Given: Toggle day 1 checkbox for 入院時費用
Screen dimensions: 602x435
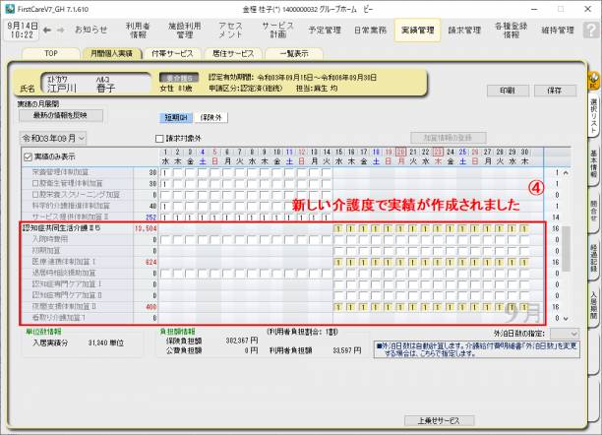Looking at the screenshot, I should [164, 239].
